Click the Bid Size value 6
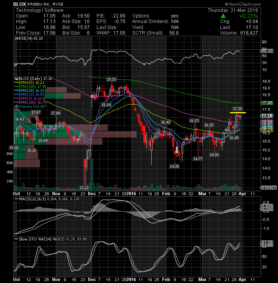Image resolution: width=278 pixels, height=283 pixels. (88, 33)
